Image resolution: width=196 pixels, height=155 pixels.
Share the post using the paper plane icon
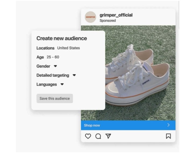click(108, 136)
